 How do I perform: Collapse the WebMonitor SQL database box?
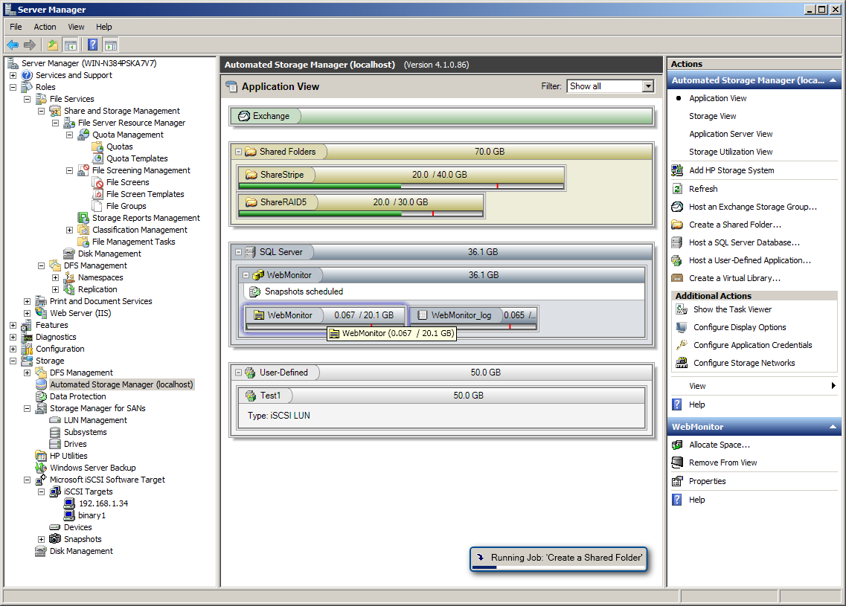[x=246, y=275]
